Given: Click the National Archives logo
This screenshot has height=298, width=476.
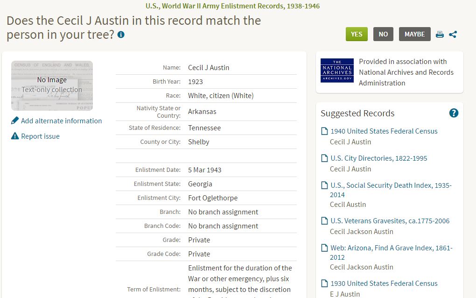Looking at the screenshot, I should tap(337, 71).
